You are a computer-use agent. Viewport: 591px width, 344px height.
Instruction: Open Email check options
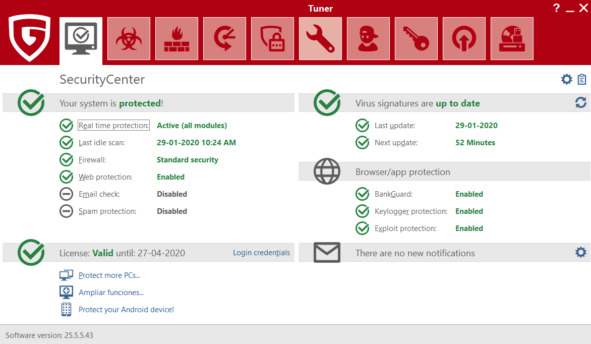coord(99,194)
